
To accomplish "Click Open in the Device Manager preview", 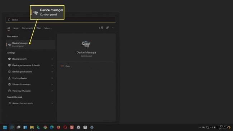I will (68, 66).
